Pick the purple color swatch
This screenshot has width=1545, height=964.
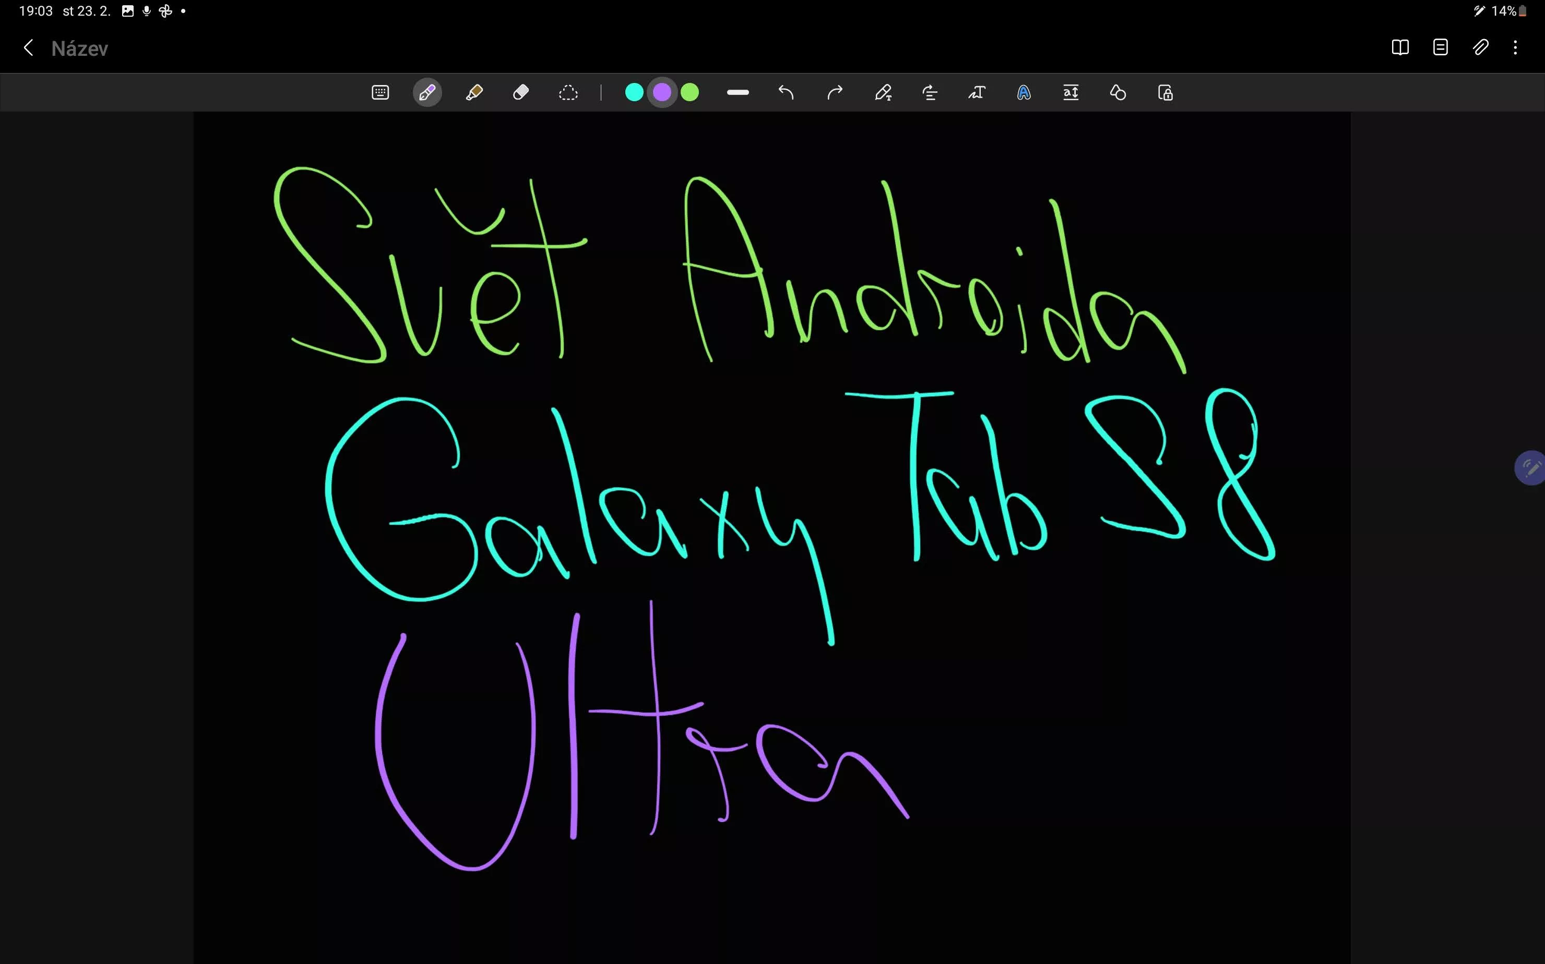click(662, 92)
